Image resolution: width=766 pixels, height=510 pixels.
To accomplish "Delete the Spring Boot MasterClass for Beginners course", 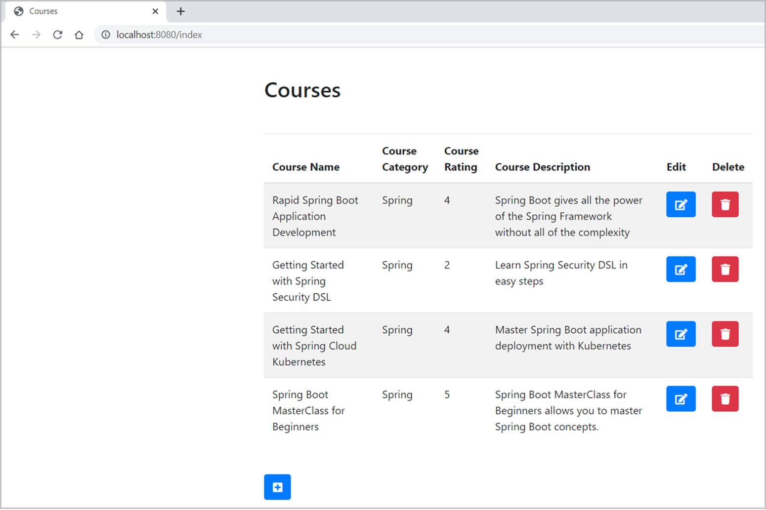I will [x=725, y=398].
